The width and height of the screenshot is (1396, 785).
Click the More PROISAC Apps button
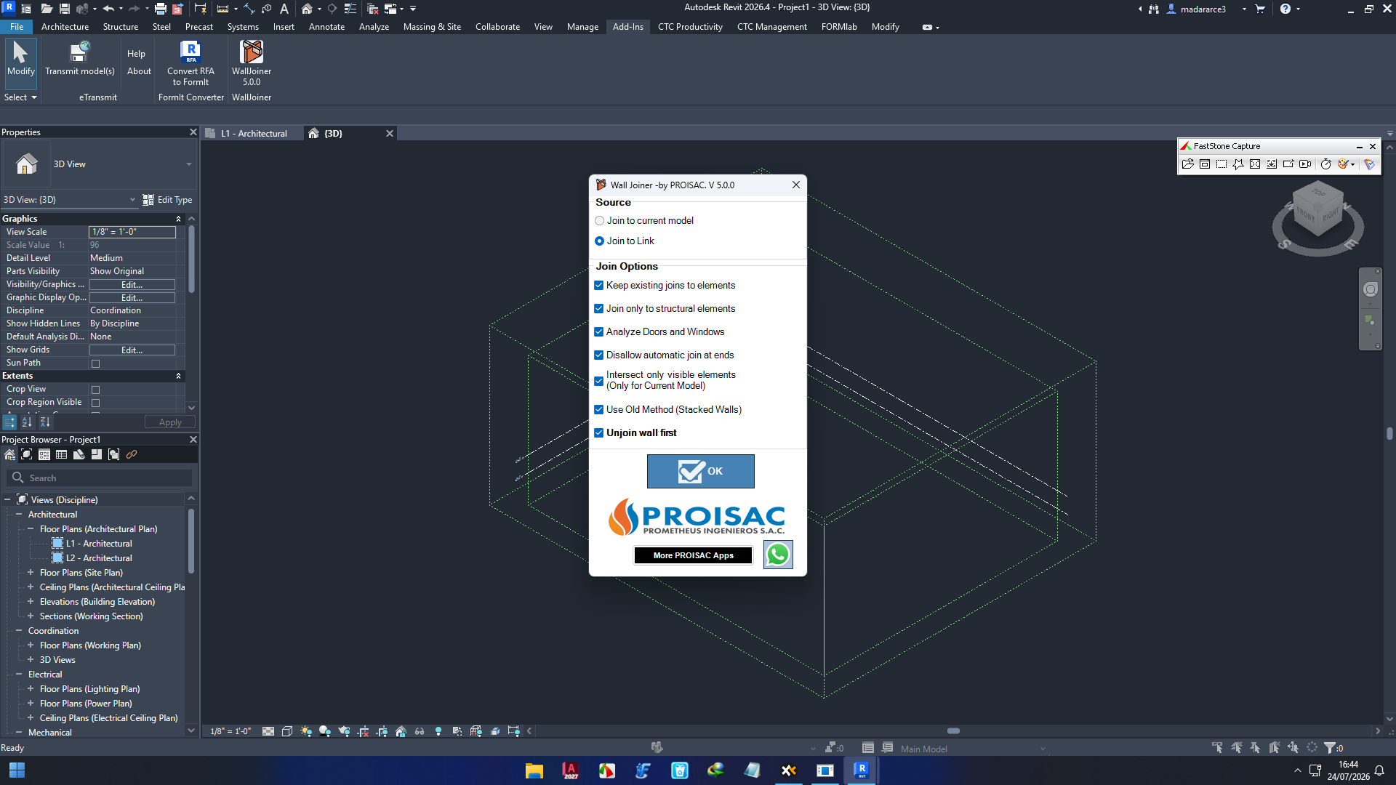(x=693, y=555)
